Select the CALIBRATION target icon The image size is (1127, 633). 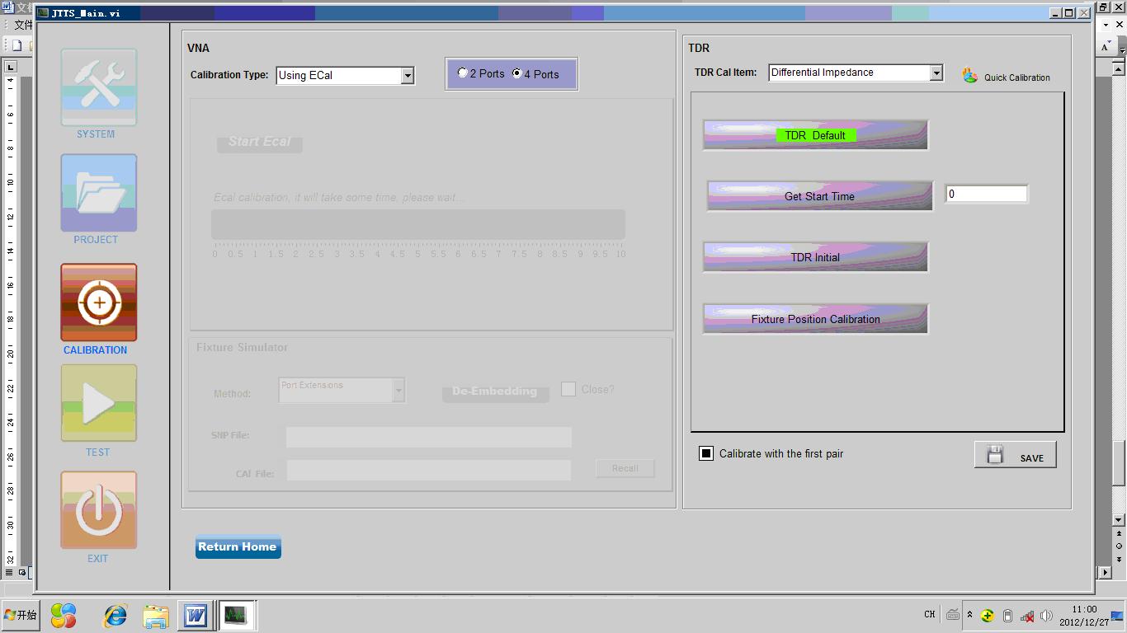(98, 302)
